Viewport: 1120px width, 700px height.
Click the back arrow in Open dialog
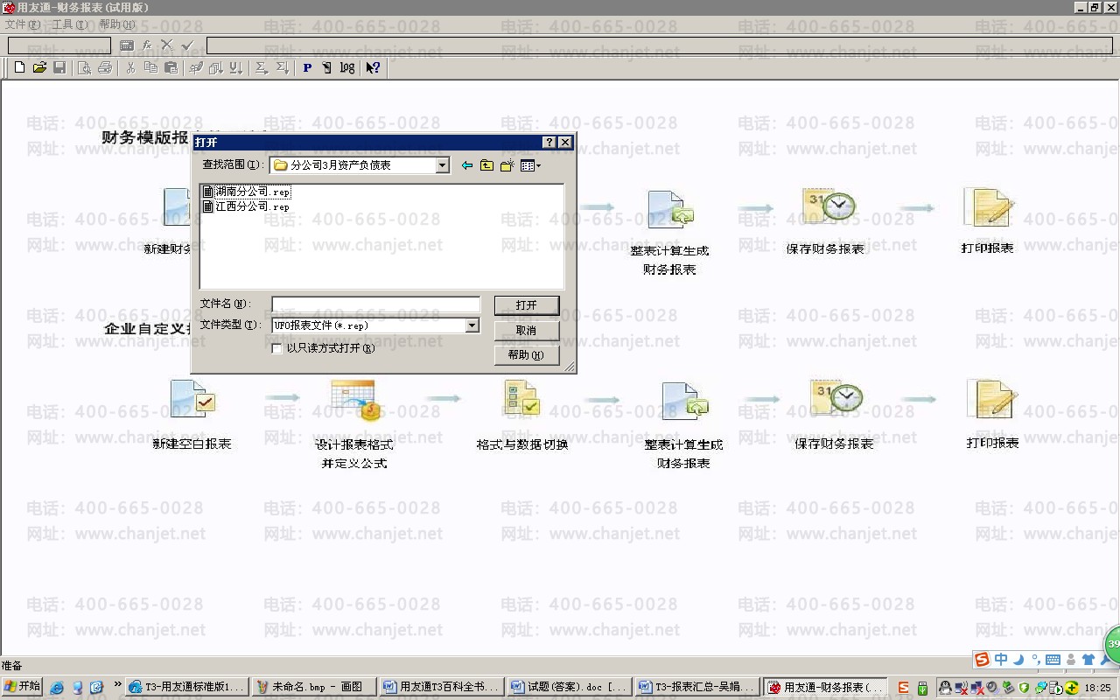tap(466, 165)
